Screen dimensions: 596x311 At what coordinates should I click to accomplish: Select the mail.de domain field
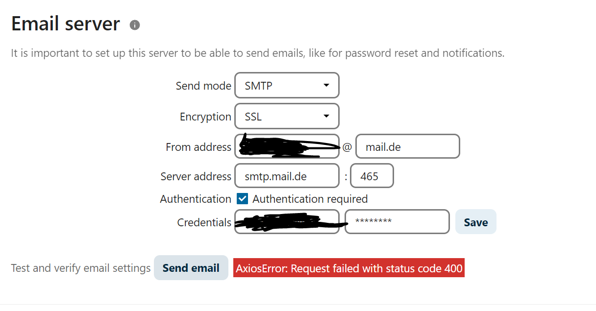pyautogui.click(x=408, y=146)
